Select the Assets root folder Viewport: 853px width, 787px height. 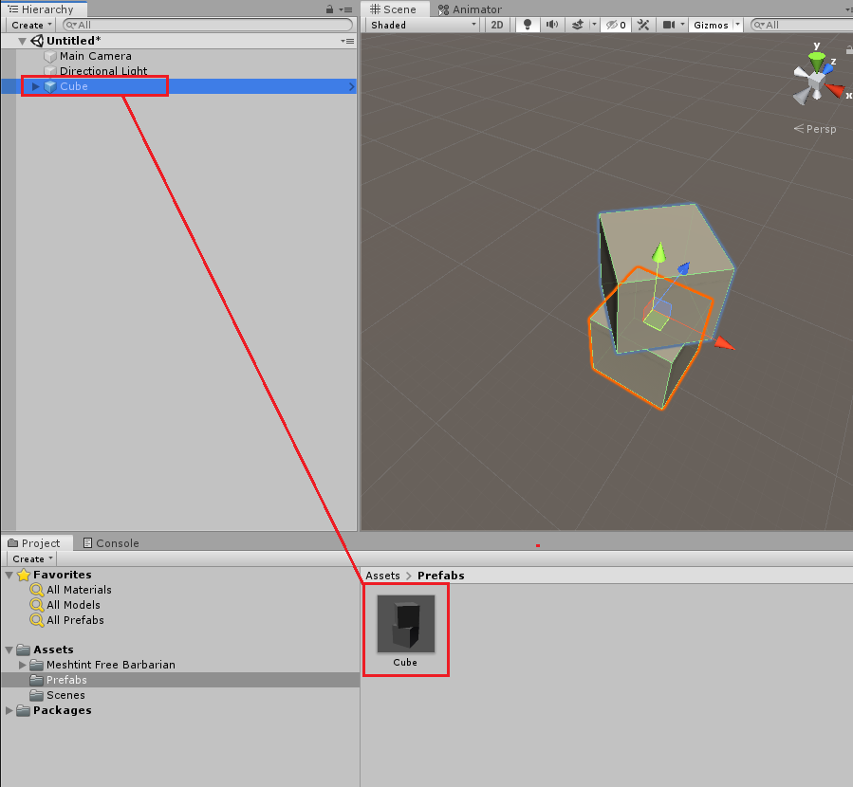pos(53,650)
